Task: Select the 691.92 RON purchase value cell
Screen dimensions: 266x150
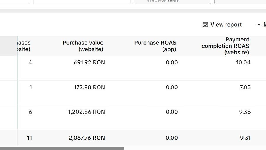Action: [x=89, y=62]
